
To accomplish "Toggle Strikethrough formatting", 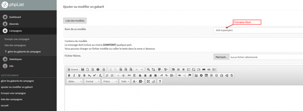I will coord(84,75).
